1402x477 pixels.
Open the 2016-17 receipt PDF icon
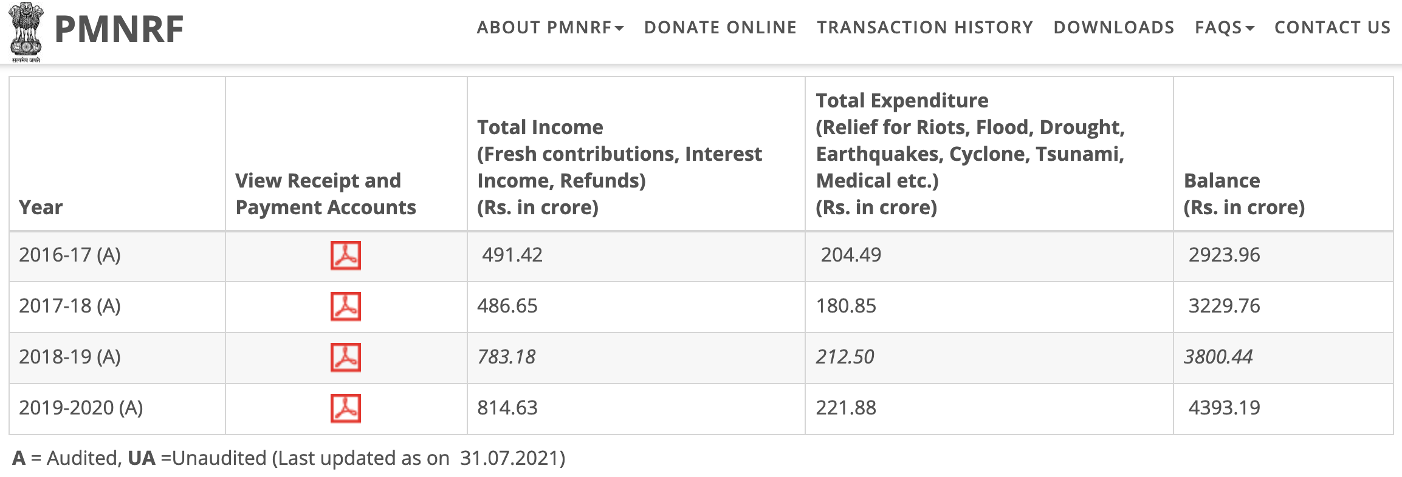point(345,255)
